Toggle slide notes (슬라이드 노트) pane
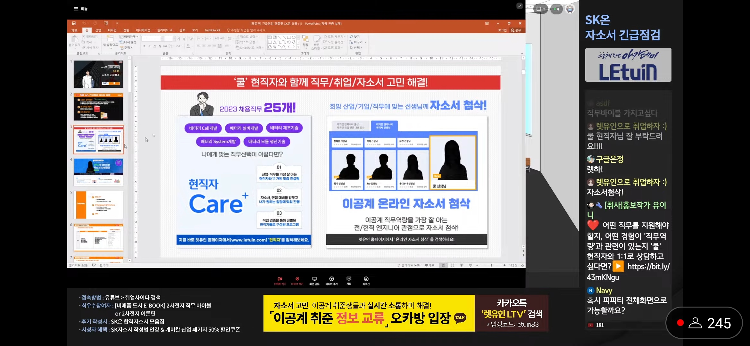This screenshot has height=346, width=750. (409, 265)
